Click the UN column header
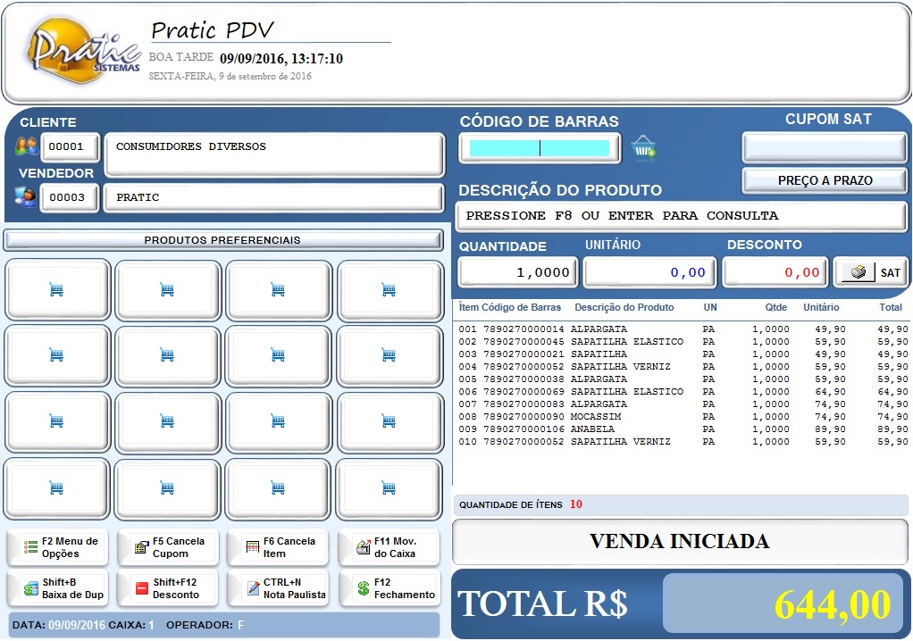 click(x=710, y=308)
